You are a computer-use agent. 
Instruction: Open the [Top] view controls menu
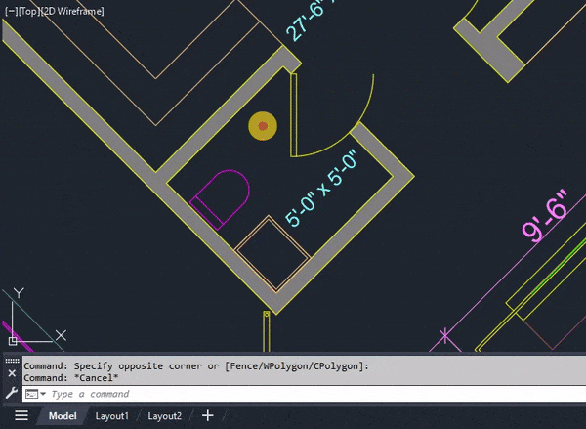[28, 11]
